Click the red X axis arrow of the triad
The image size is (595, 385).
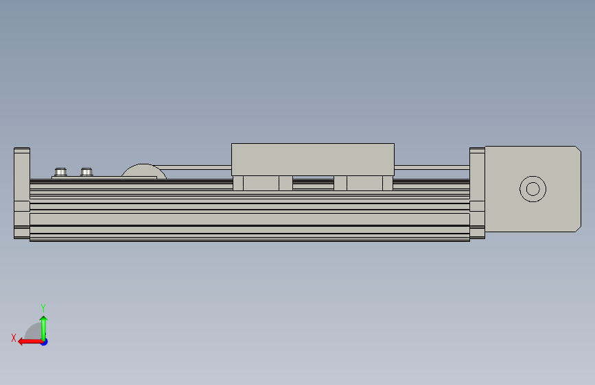click(30, 342)
